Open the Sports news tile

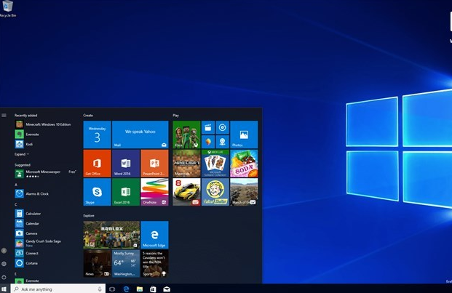pos(154,263)
